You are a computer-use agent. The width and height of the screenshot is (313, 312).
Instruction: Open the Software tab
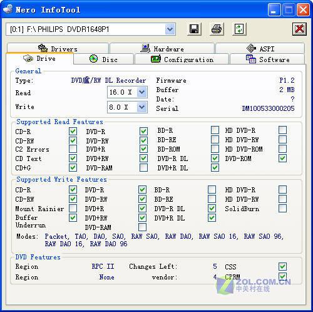point(267,60)
